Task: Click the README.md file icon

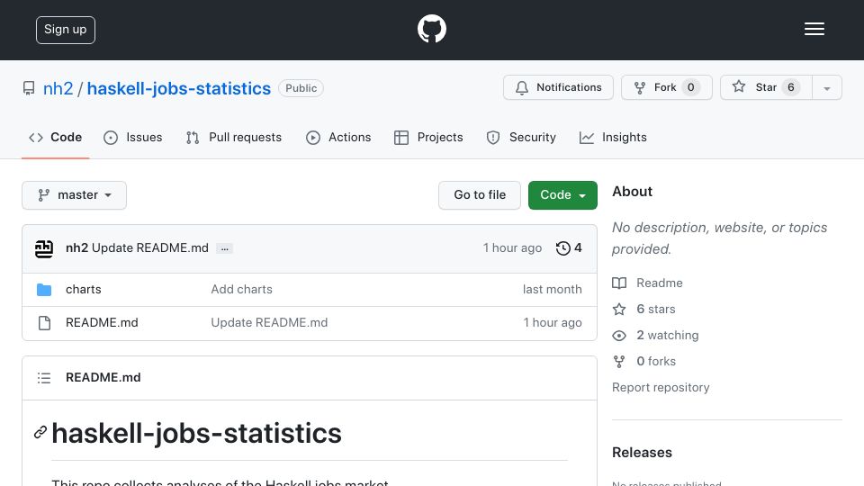Action: (x=45, y=323)
